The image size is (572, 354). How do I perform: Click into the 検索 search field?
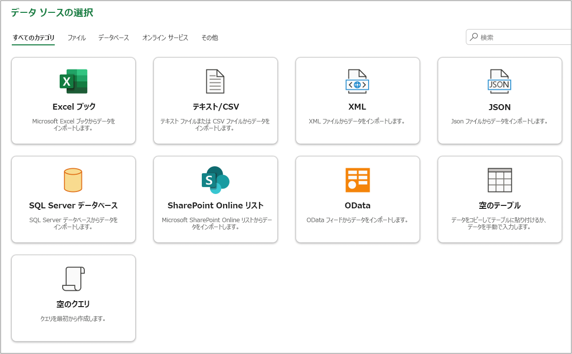[x=519, y=37]
